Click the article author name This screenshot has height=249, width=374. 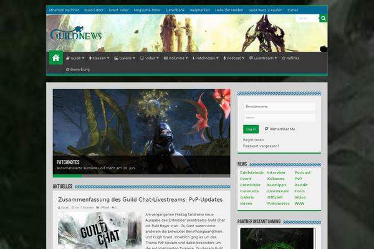pos(65,207)
